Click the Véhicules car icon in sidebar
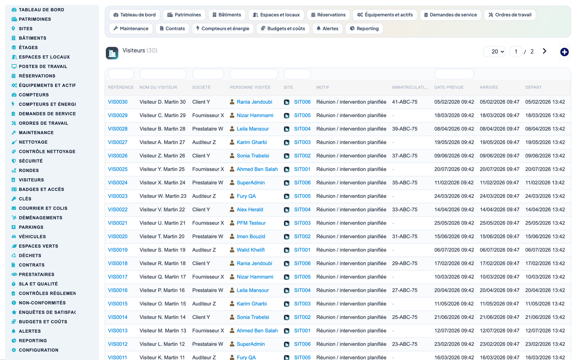The image size is (582, 360). [x=14, y=237]
